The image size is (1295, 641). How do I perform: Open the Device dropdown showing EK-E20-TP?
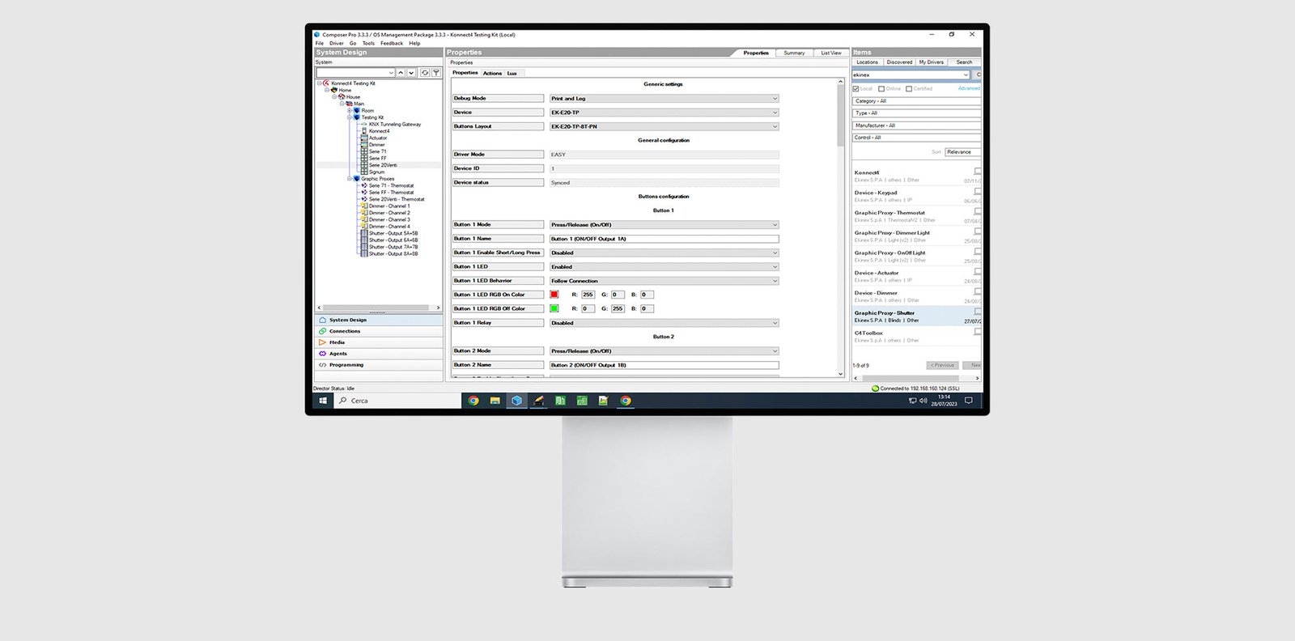pyautogui.click(x=664, y=112)
